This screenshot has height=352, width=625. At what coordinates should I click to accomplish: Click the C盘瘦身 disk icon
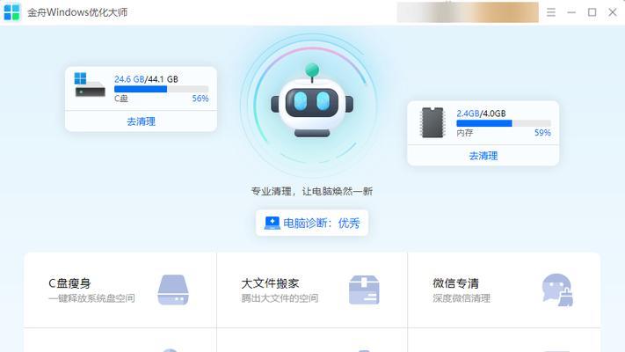[173, 290]
